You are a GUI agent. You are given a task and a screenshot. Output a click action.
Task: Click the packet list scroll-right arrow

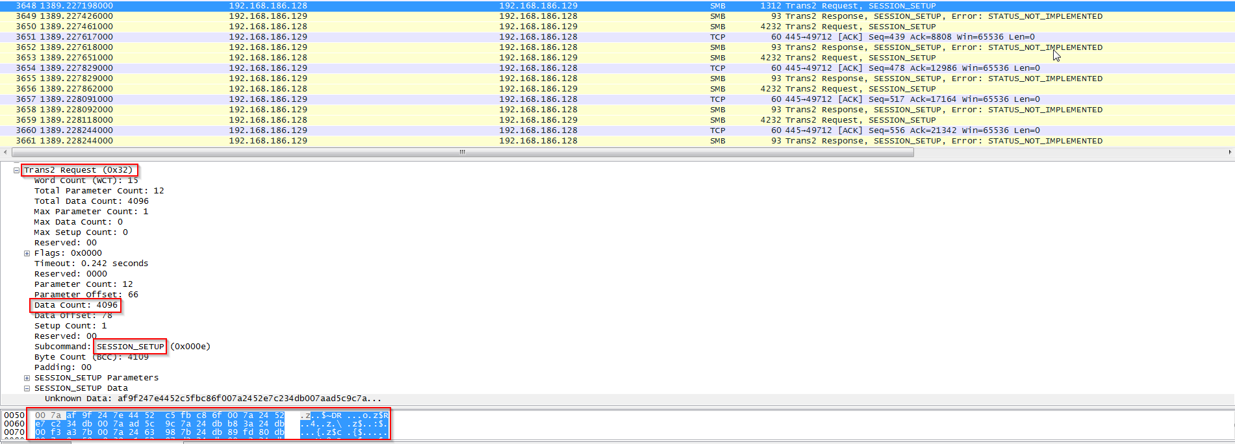point(1230,152)
